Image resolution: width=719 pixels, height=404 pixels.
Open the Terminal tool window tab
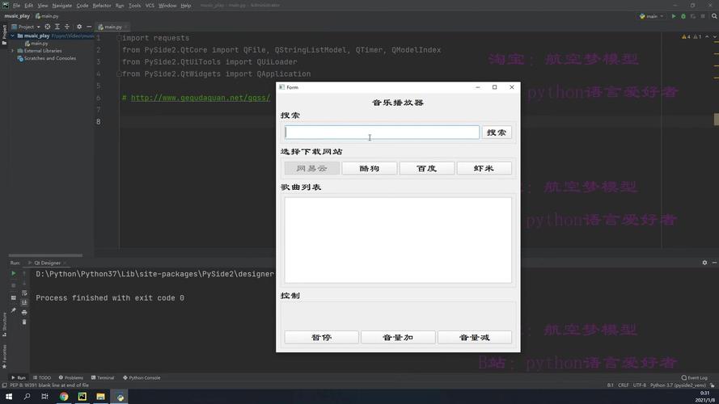click(103, 378)
